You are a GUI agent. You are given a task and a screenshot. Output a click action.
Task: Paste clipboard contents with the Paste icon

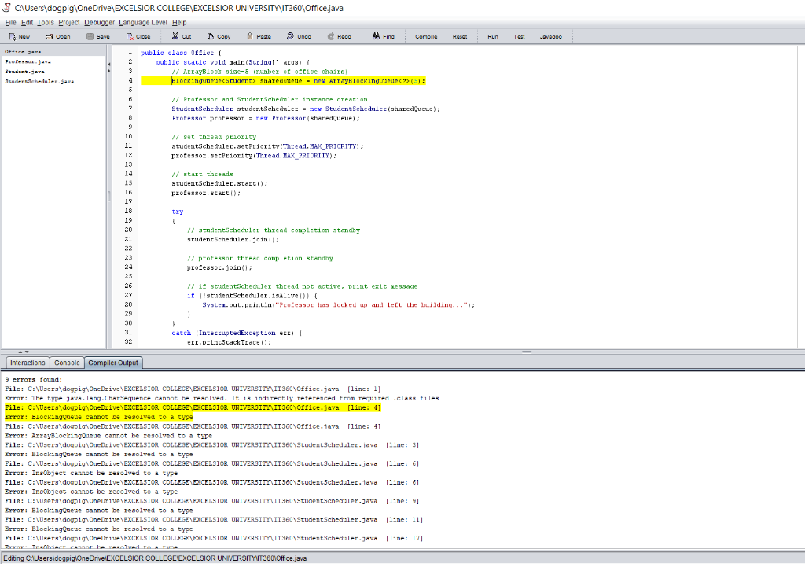(258, 35)
